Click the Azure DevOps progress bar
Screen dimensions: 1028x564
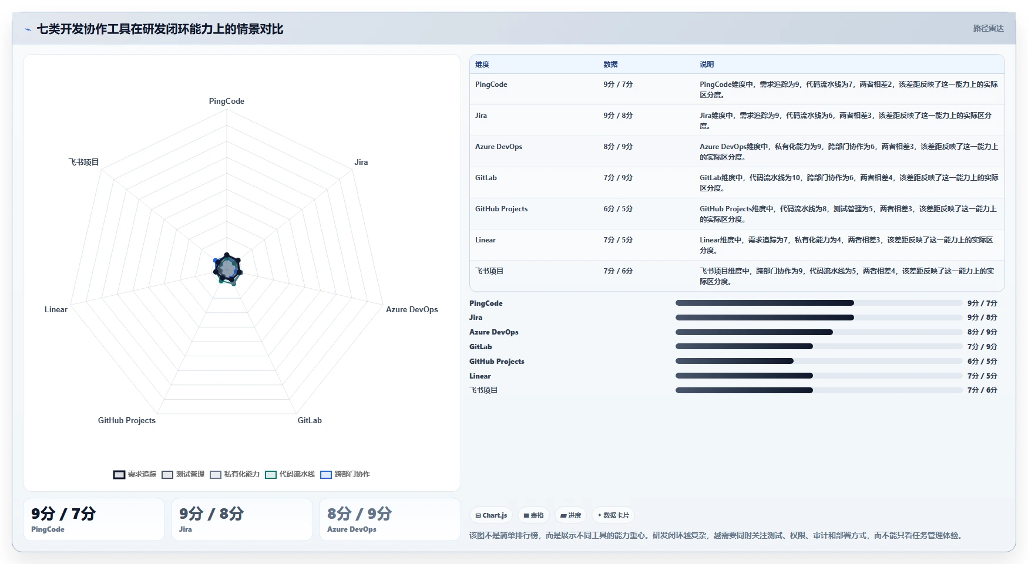(819, 332)
